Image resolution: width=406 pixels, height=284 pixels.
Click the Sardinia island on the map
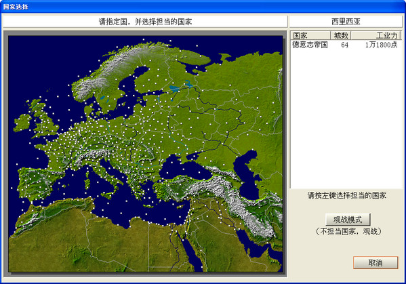(x=87, y=183)
